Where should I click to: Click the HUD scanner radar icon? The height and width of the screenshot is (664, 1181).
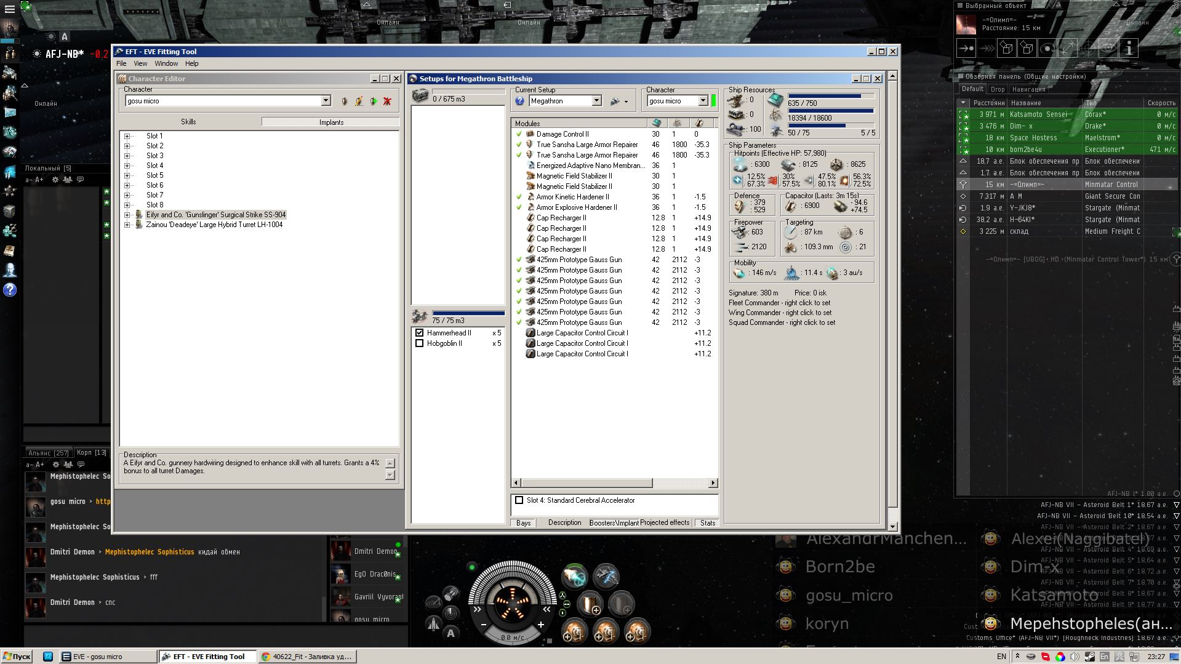point(451,613)
